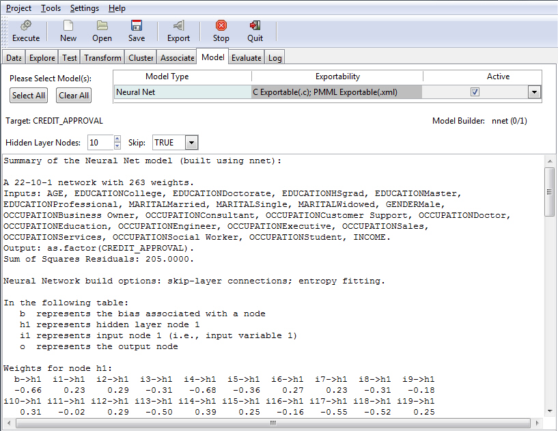
Task: Quit the application via Quit icon
Action: coord(255,25)
